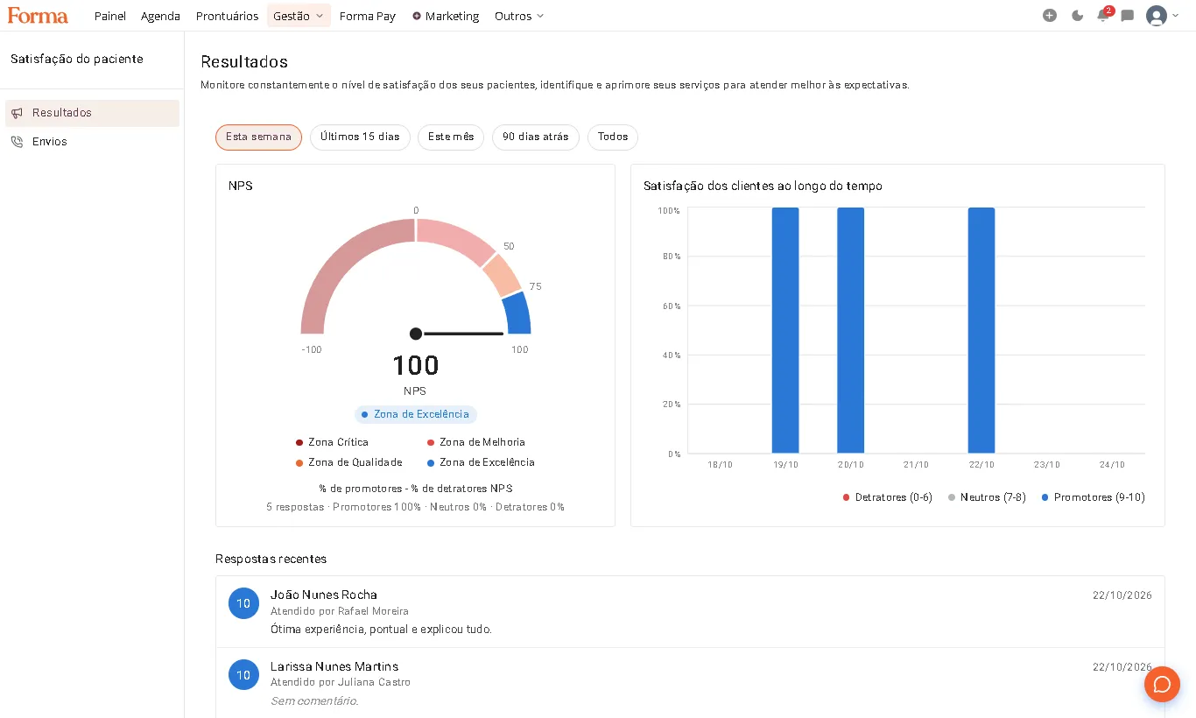Click the megaphone icon beside Resultados
Screen dimensions: 1196x718
coord(18,113)
